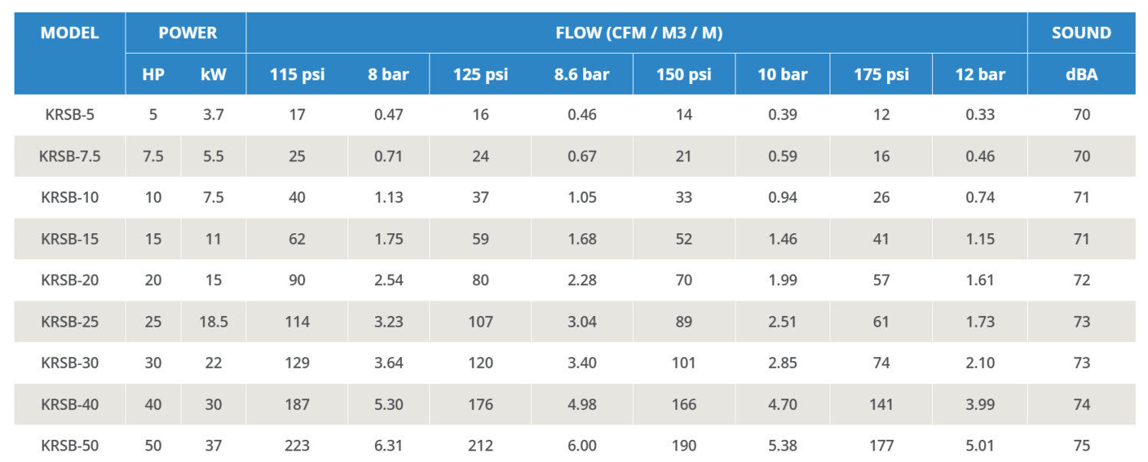
Task: Select the KRSB-5 model cell
Action: [x=70, y=115]
